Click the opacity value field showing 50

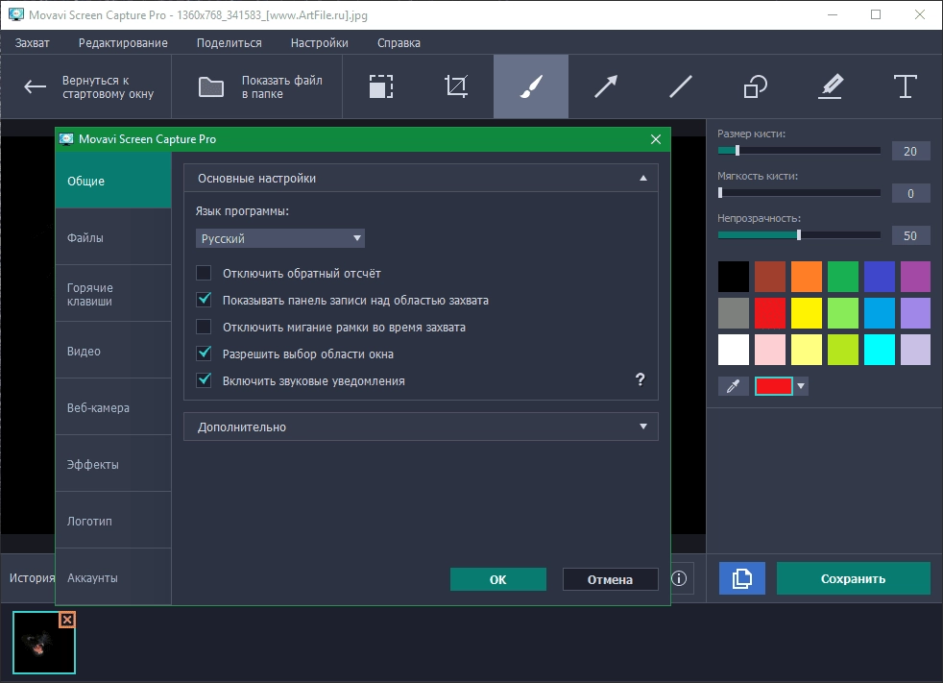910,235
